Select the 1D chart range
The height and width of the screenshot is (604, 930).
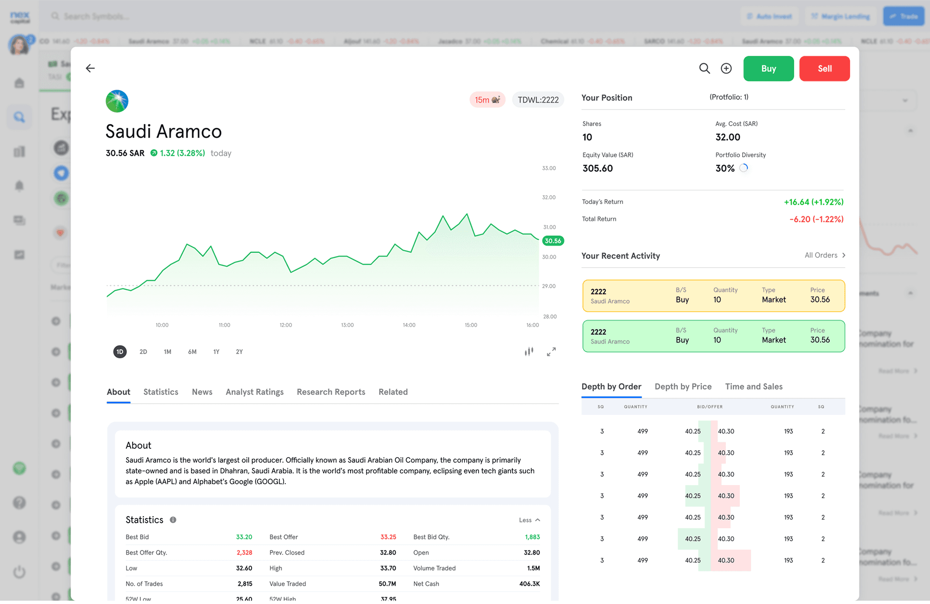[x=120, y=352]
